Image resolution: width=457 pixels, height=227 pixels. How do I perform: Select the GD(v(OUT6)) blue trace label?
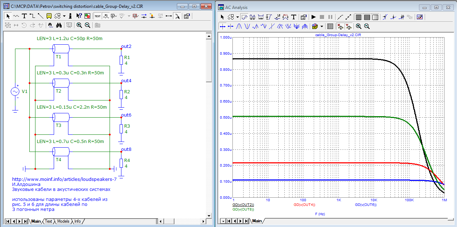[366, 205]
